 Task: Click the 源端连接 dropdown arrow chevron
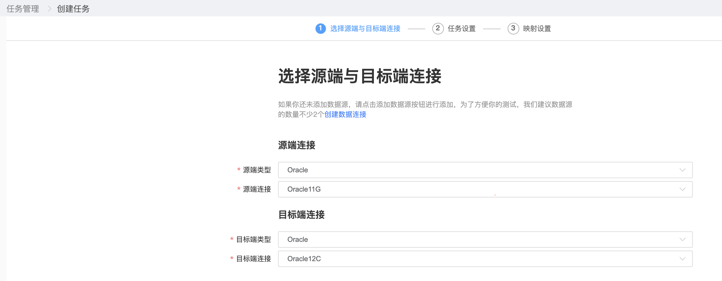click(x=683, y=189)
